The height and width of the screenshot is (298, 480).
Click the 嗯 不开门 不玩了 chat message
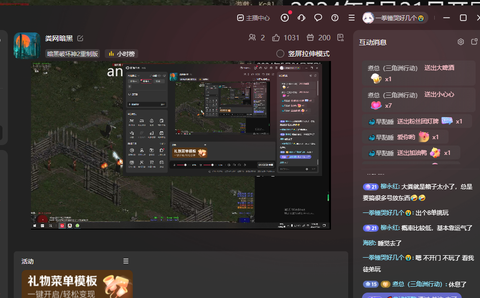coord(418,264)
